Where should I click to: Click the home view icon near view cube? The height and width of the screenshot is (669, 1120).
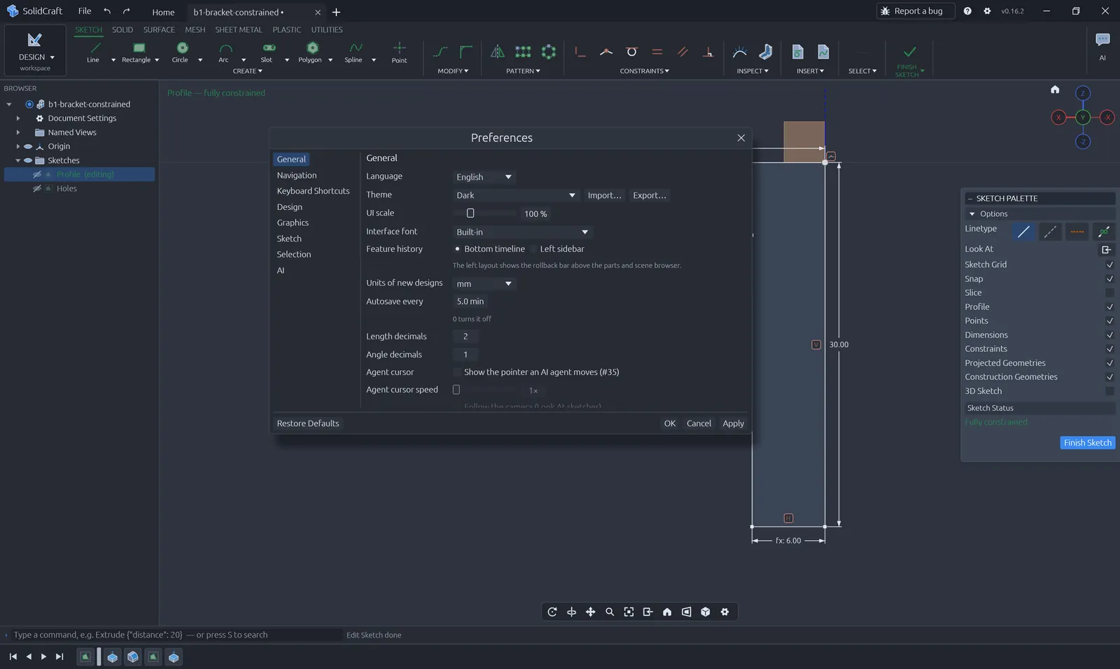click(x=1055, y=90)
